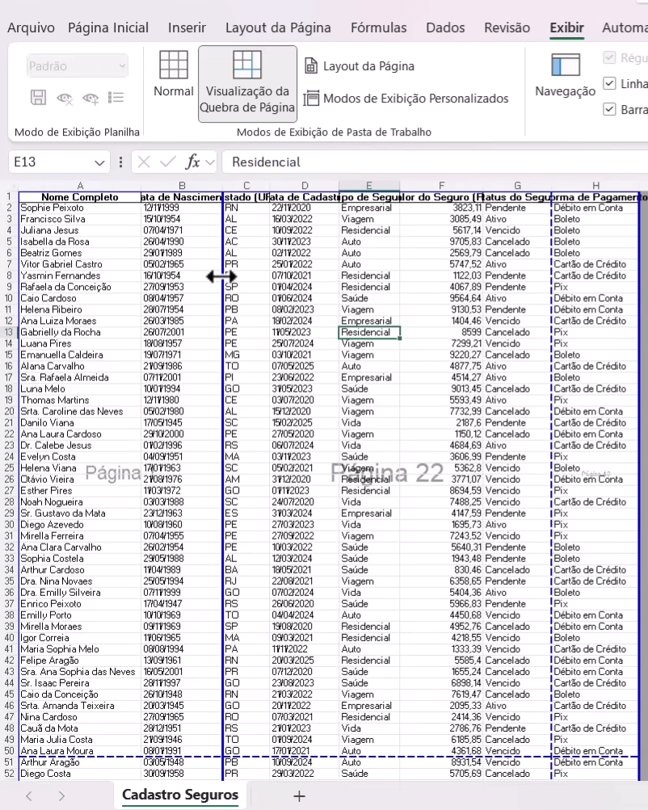Click cell with Gabrielly da Rocha
648x810 pixels.
tap(79, 332)
